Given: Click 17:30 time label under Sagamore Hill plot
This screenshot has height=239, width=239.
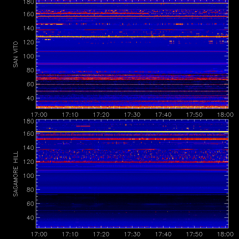Looking at the screenshot, I should click(x=132, y=234).
